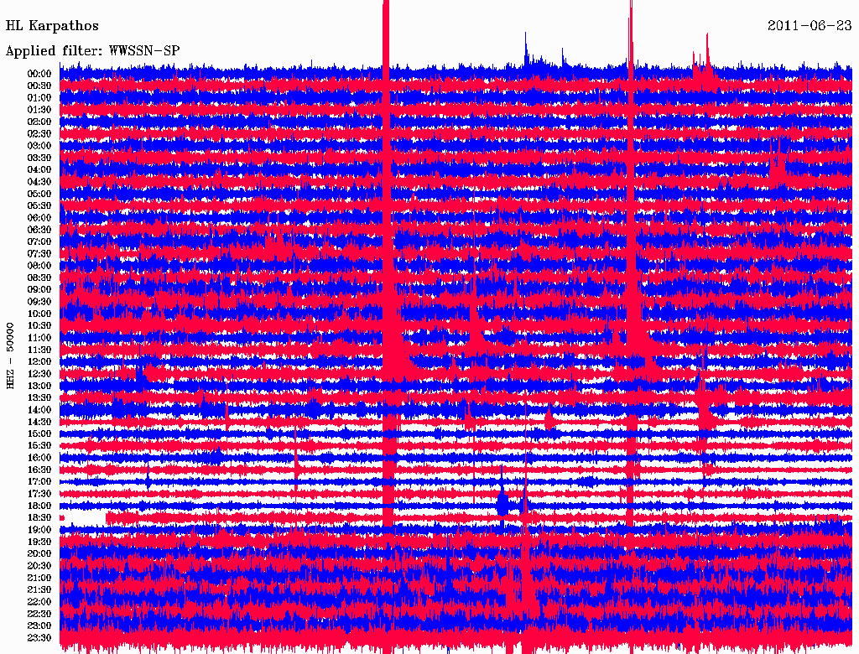Image resolution: width=859 pixels, height=654 pixels.
Task: Click the 'HHZ - 50000' axis label
Action: point(10,356)
